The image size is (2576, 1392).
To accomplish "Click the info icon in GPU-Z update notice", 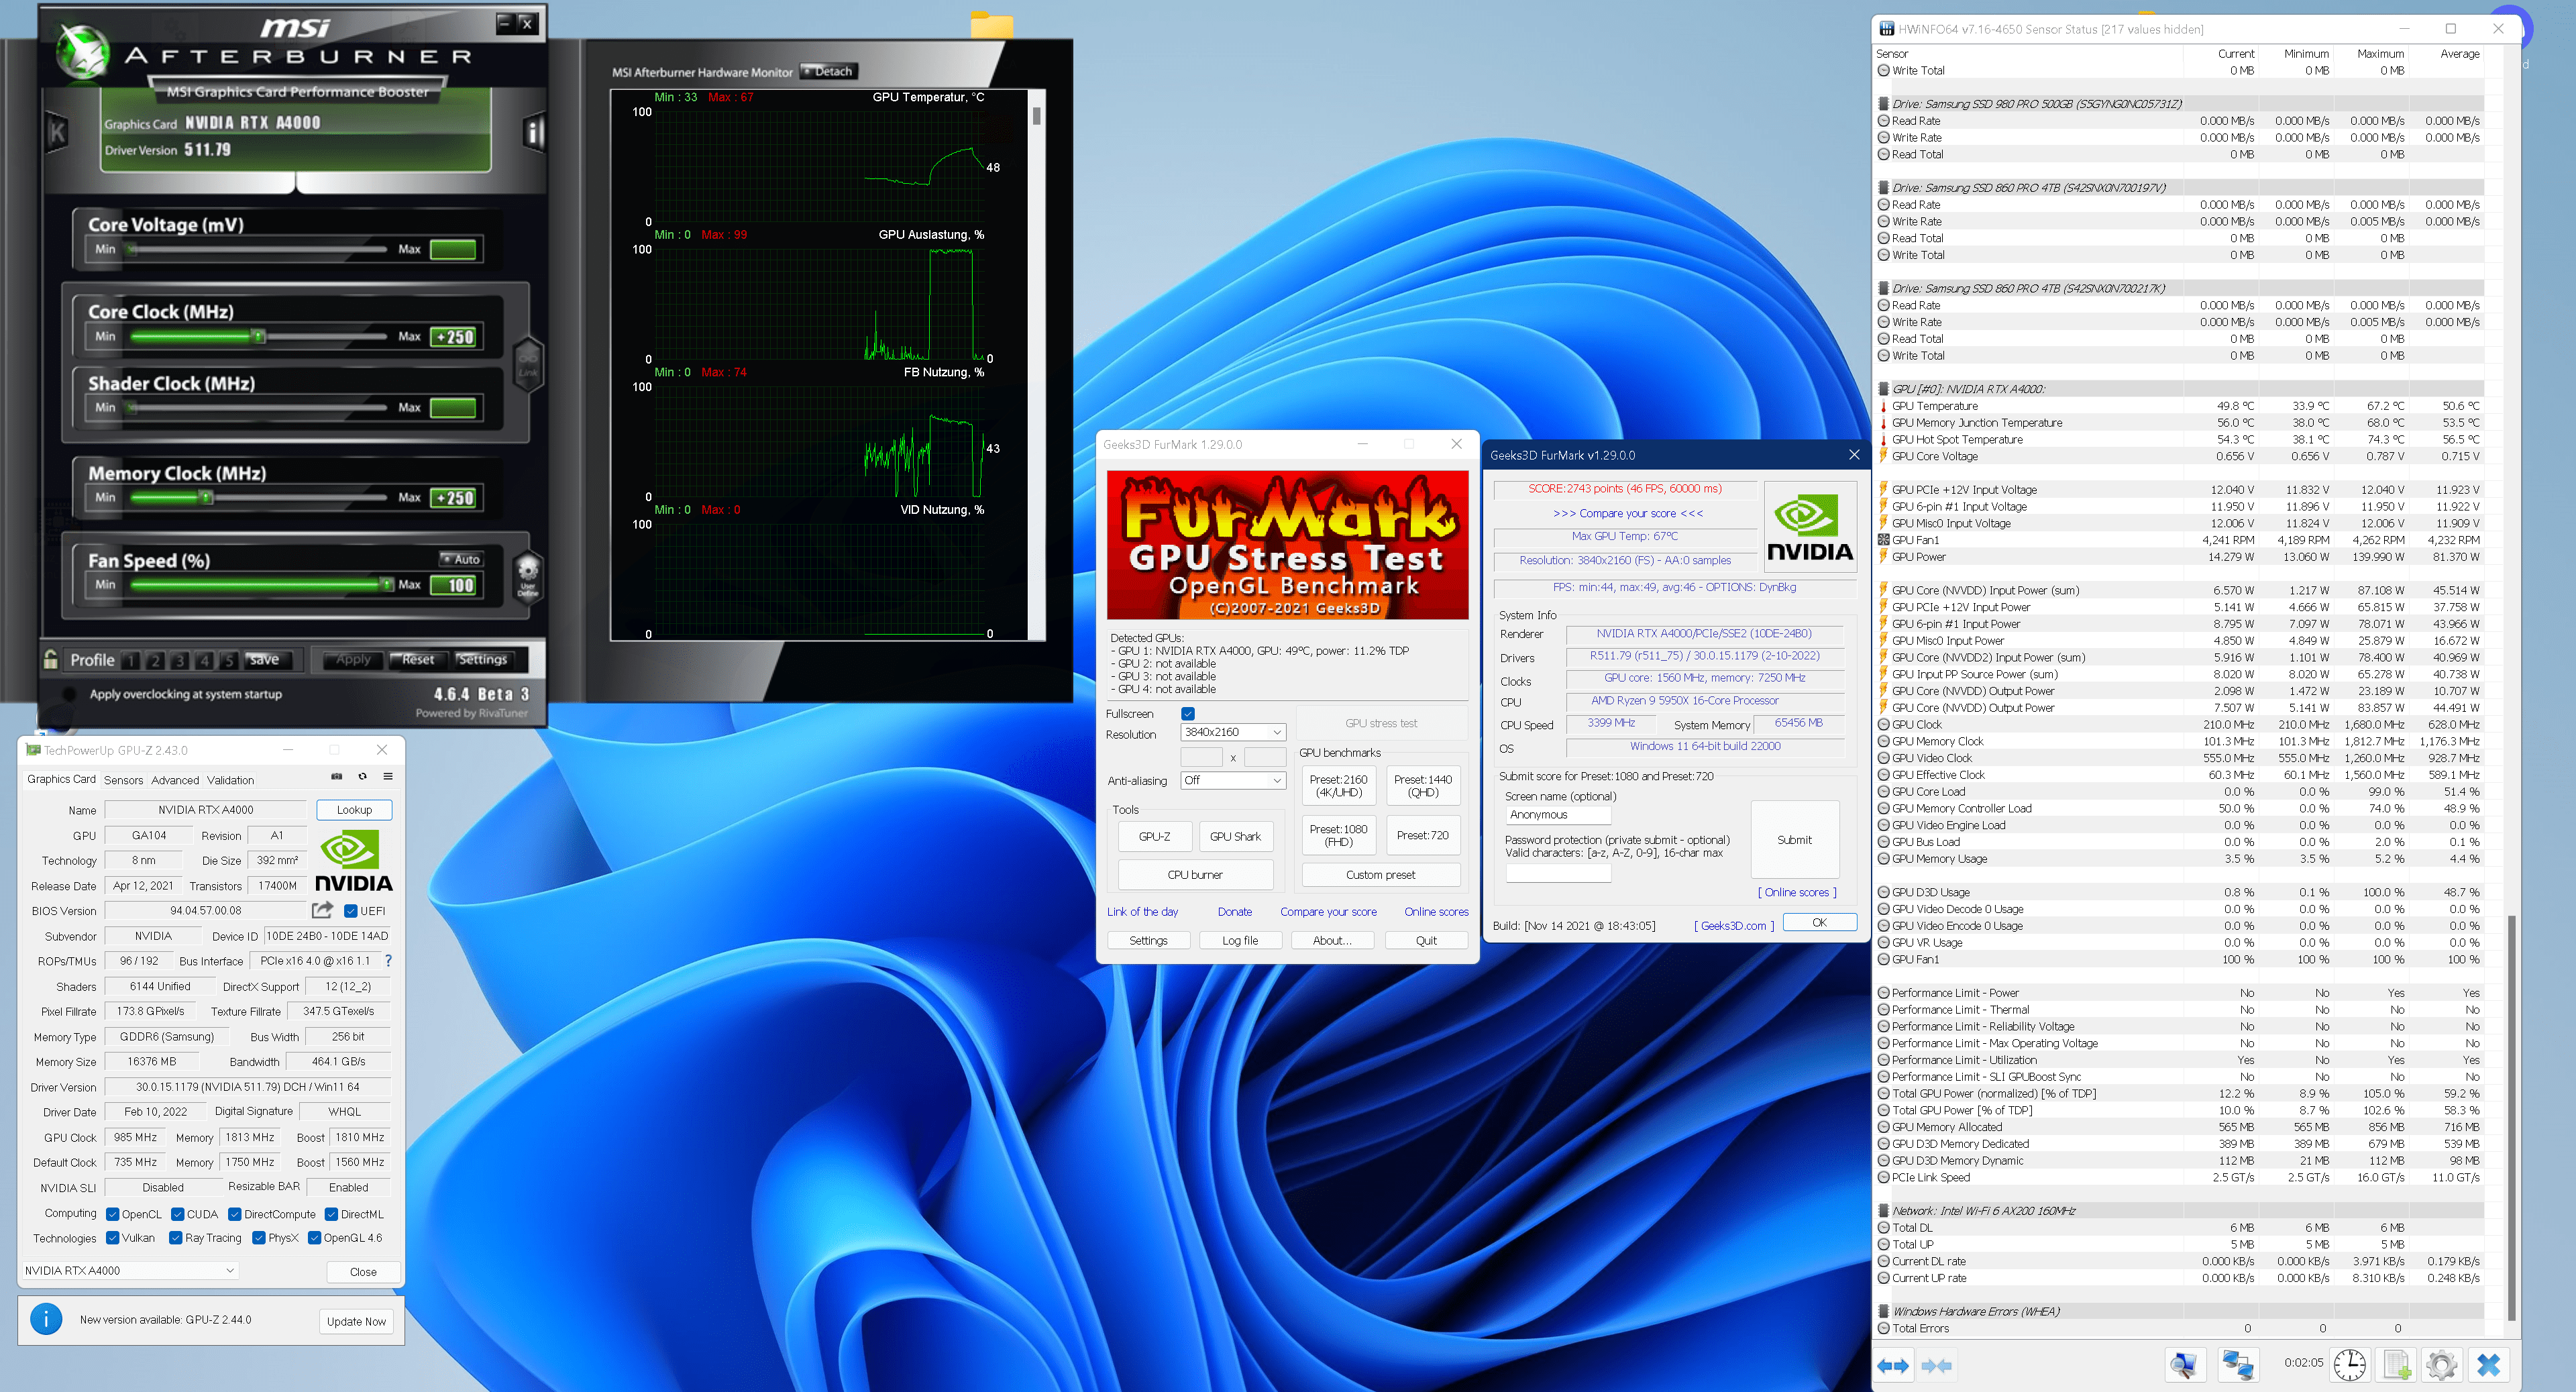I will [x=46, y=1319].
